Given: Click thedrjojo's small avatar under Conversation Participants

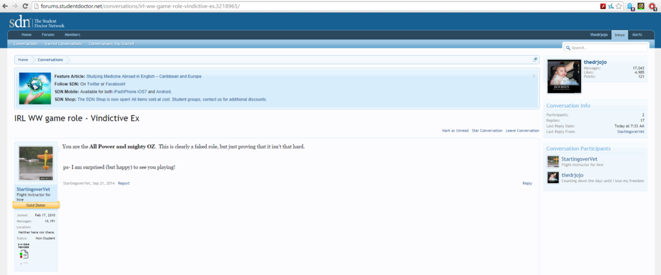Looking at the screenshot, I should click(x=552, y=178).
